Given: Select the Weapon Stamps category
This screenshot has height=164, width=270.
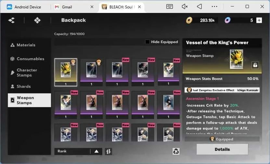Looking at the screenshot, I should (x=29, y=100).
